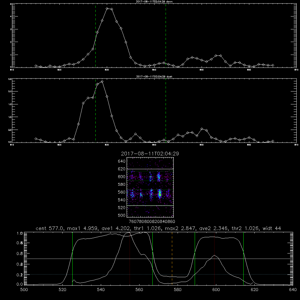Viewport: 300px width, 300px height.
Task: Click the red dotted line near 600 in the bottom plot
Action: click(x=214, y=259)
